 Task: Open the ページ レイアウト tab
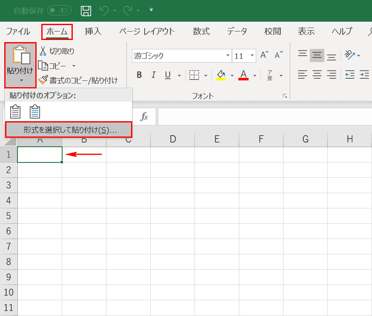click(147, 31)
